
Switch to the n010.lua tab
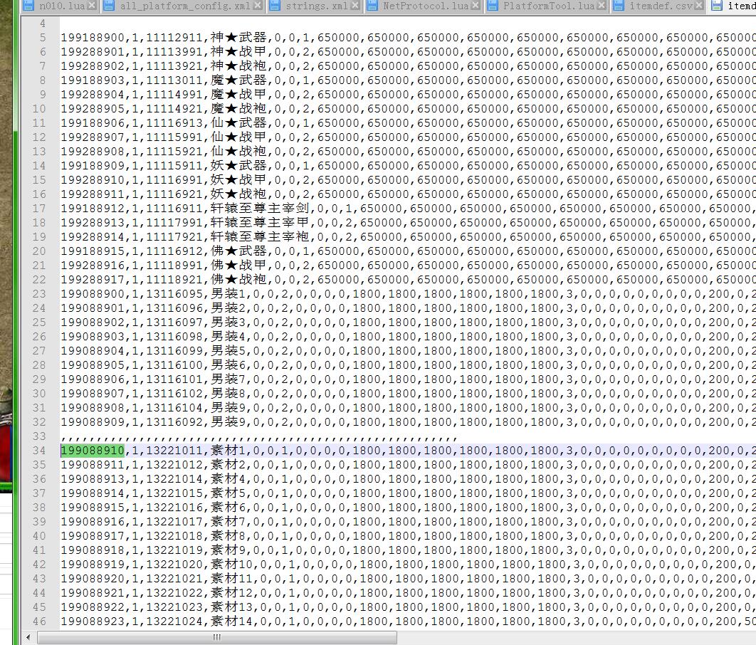pos(61,6)
